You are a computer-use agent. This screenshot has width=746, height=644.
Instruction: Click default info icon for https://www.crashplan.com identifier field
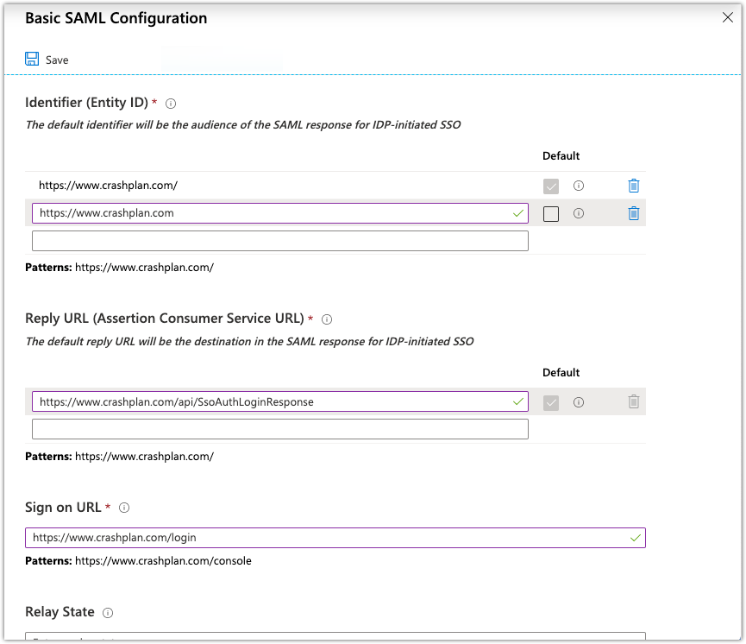(579, 213)
